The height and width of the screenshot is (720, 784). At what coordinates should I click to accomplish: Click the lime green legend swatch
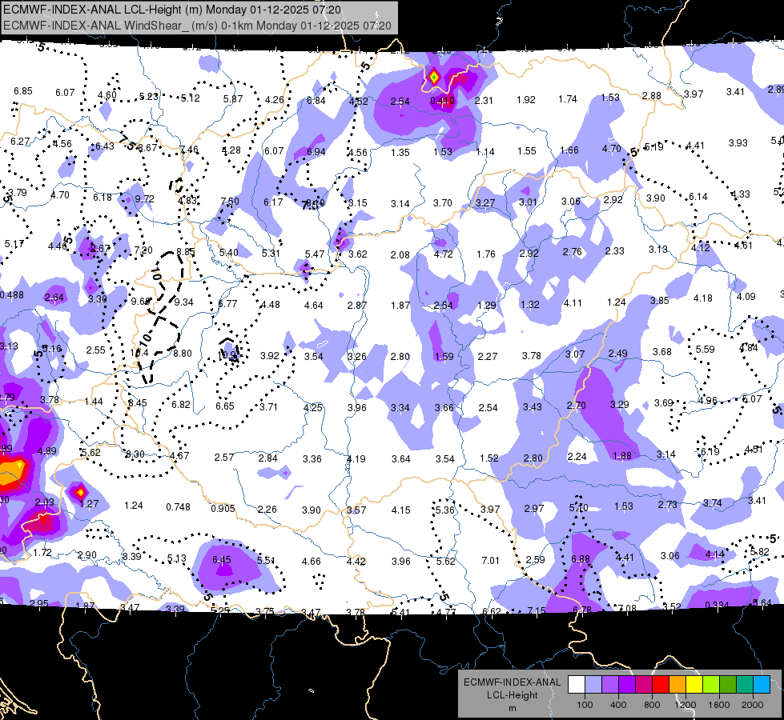(711, 685)
